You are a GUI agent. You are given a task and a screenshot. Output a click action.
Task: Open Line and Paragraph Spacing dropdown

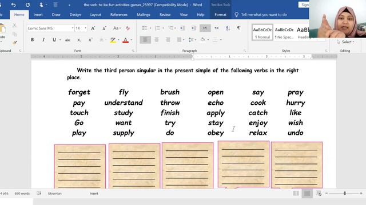pos(192,40)
